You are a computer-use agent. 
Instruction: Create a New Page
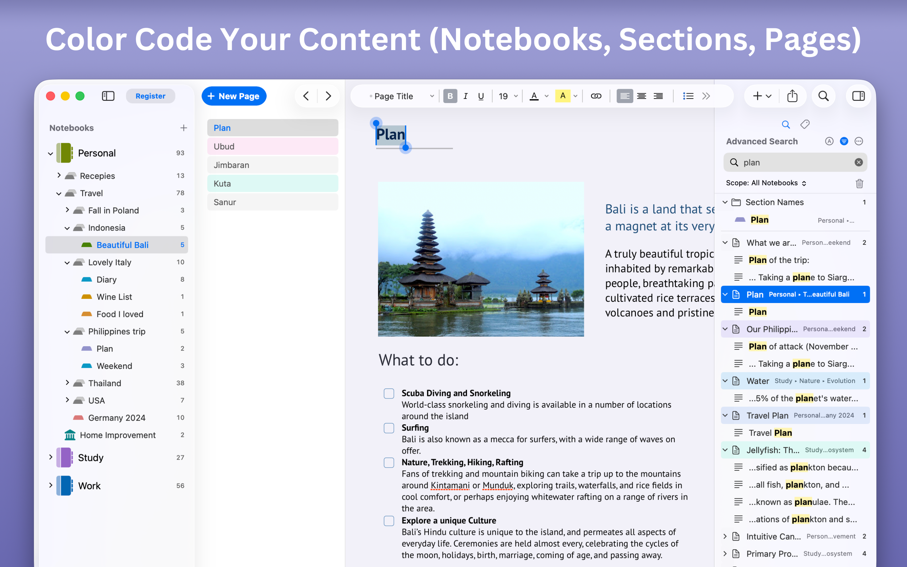tap(234, 96)
